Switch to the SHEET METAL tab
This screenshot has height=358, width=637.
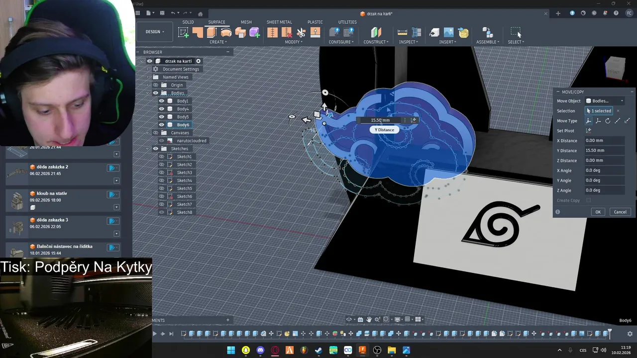pos(279,22)
